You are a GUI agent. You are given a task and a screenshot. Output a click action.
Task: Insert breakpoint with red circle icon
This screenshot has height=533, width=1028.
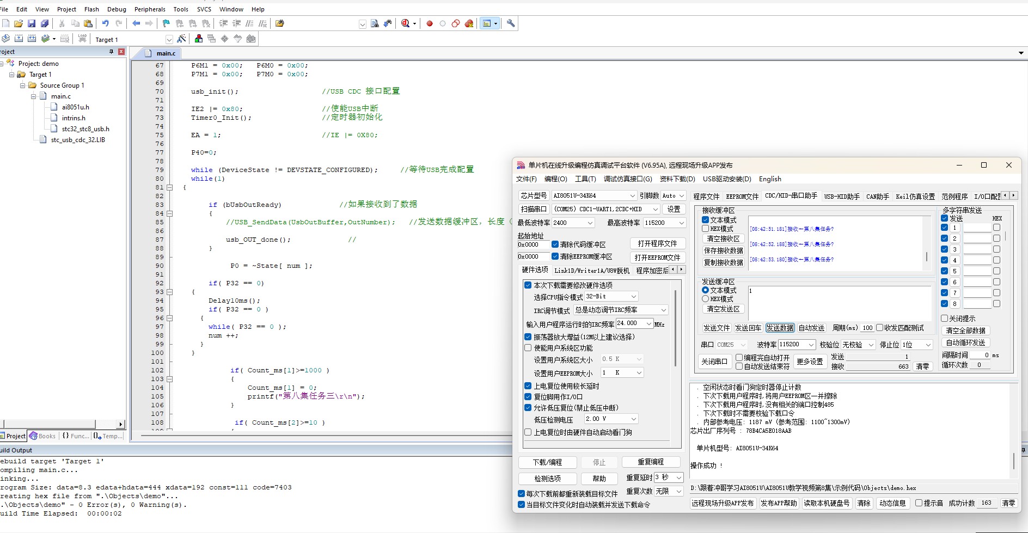click(430, 23)
